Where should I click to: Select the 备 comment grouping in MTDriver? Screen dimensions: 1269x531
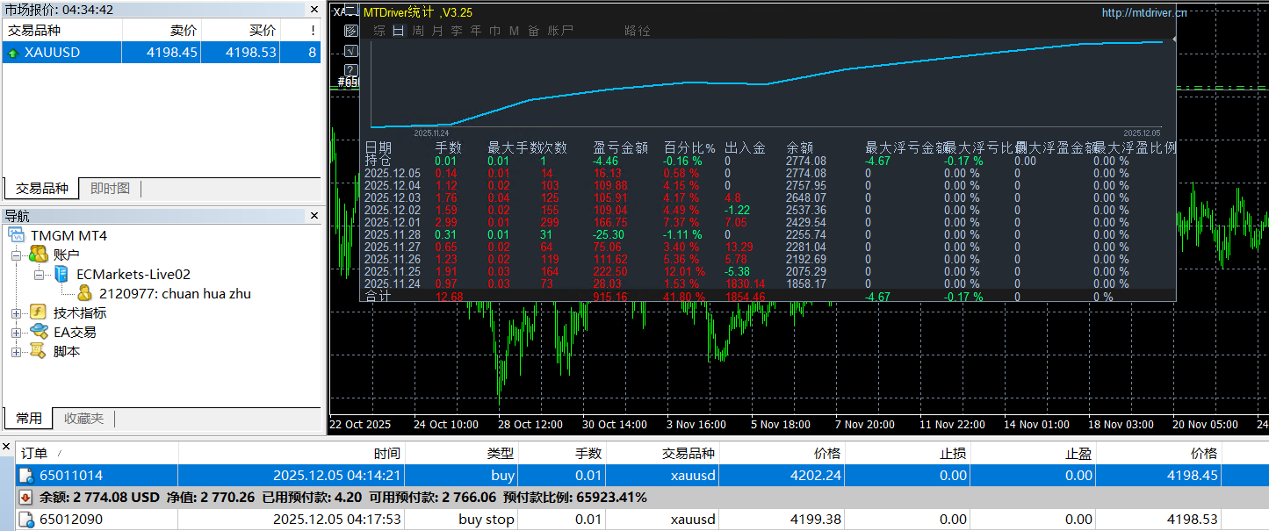534,31
